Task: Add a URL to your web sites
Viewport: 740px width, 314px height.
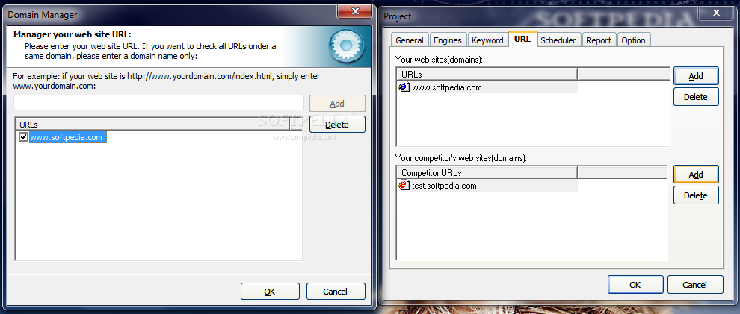Action: [696, 76]
